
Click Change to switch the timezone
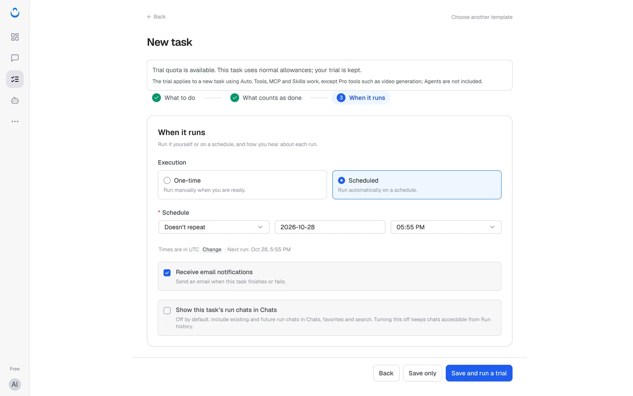coord(212,249)
